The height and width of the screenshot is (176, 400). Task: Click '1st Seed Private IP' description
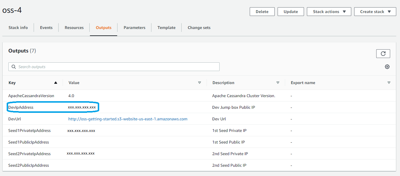[x=229, y=130]
